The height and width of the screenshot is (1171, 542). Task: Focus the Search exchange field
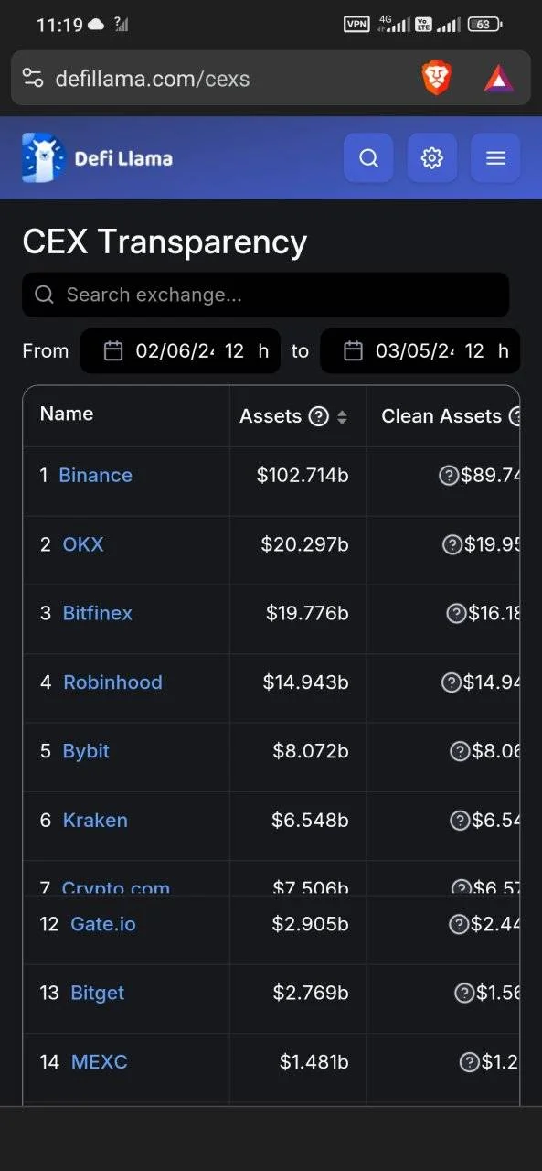tap(265, 295)
